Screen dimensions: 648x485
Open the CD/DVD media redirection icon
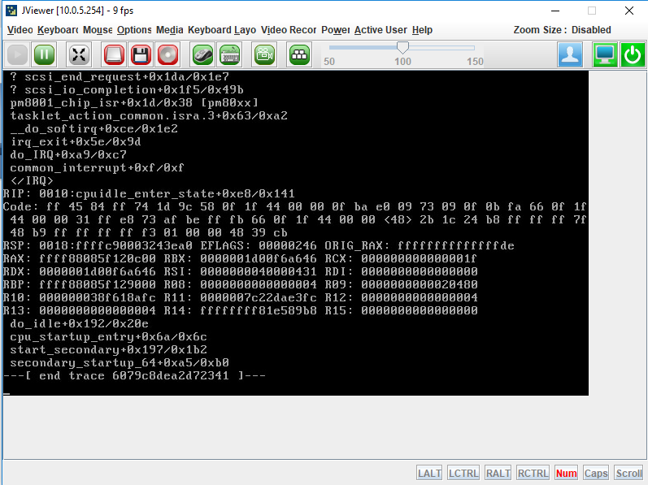click(x=167, y=54)
